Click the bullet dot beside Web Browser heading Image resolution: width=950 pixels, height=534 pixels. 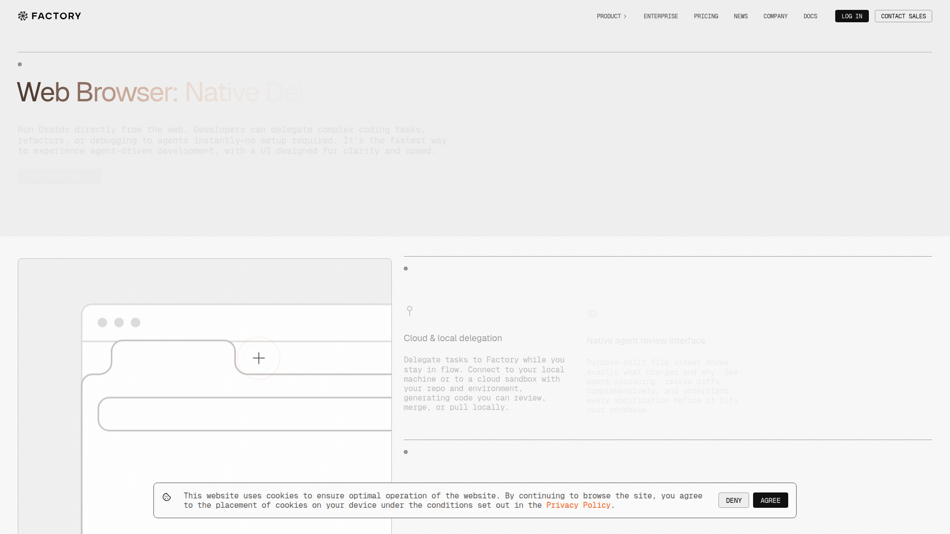[20, 64]
